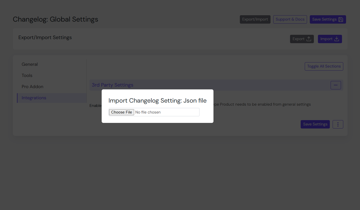Click Toggle All Sections button
The height and width of the screenshot is (210, 360).
coord(324,66)
